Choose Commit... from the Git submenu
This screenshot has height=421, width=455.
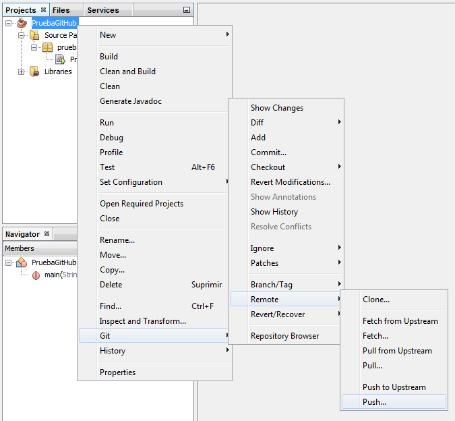(268, 152)
